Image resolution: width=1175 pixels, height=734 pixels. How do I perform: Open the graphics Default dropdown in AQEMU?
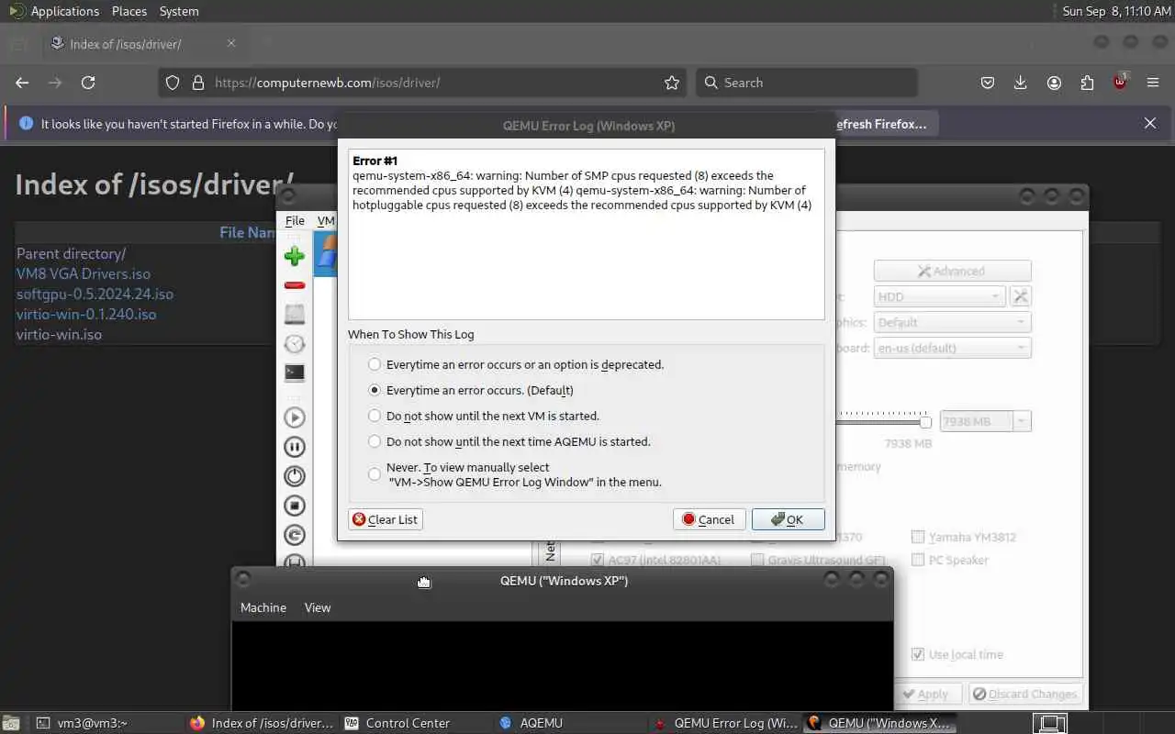(x=953, y=322)
